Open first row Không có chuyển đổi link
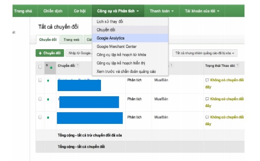 (x=227, y=80)
